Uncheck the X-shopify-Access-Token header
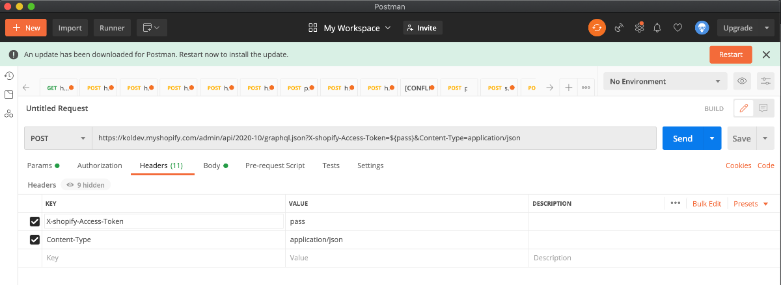 (35, 221)
